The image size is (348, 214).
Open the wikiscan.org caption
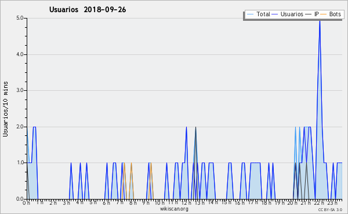coord(174,209)
